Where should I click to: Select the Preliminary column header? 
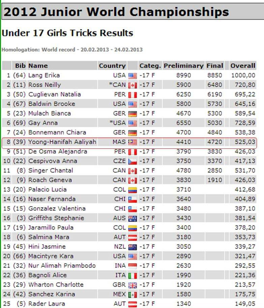tap(183, 66)
